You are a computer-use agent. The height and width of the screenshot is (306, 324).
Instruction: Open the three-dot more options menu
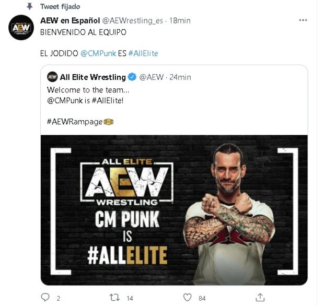(303, 20)
